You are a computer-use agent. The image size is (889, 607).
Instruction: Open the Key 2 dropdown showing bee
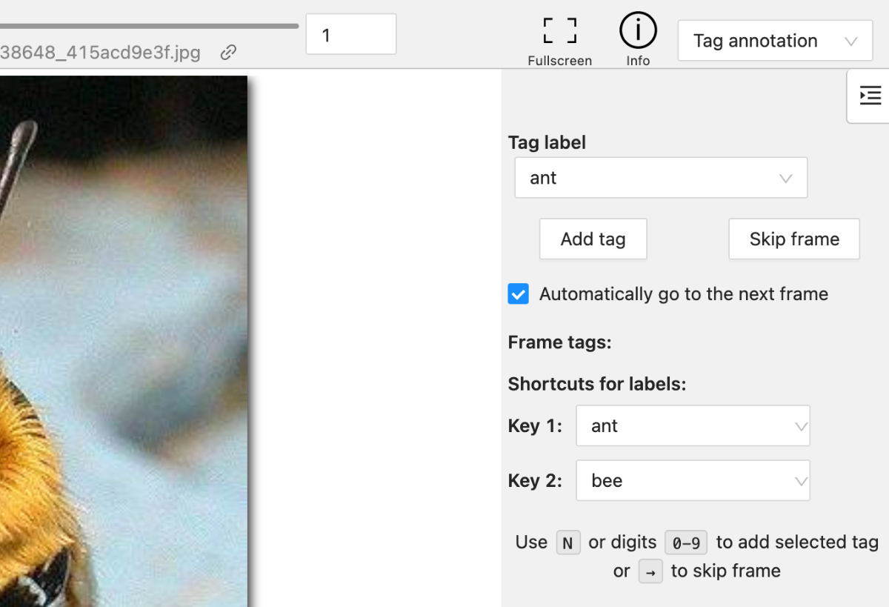click(693, 480)
